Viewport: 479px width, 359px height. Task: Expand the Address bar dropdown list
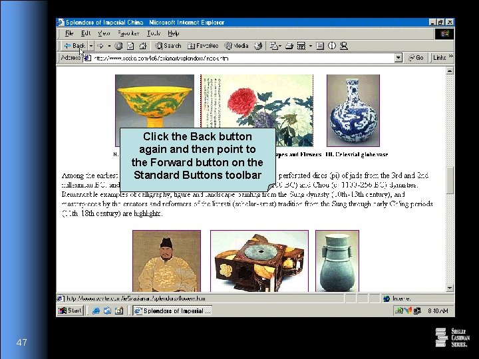[x=398, y=58]
